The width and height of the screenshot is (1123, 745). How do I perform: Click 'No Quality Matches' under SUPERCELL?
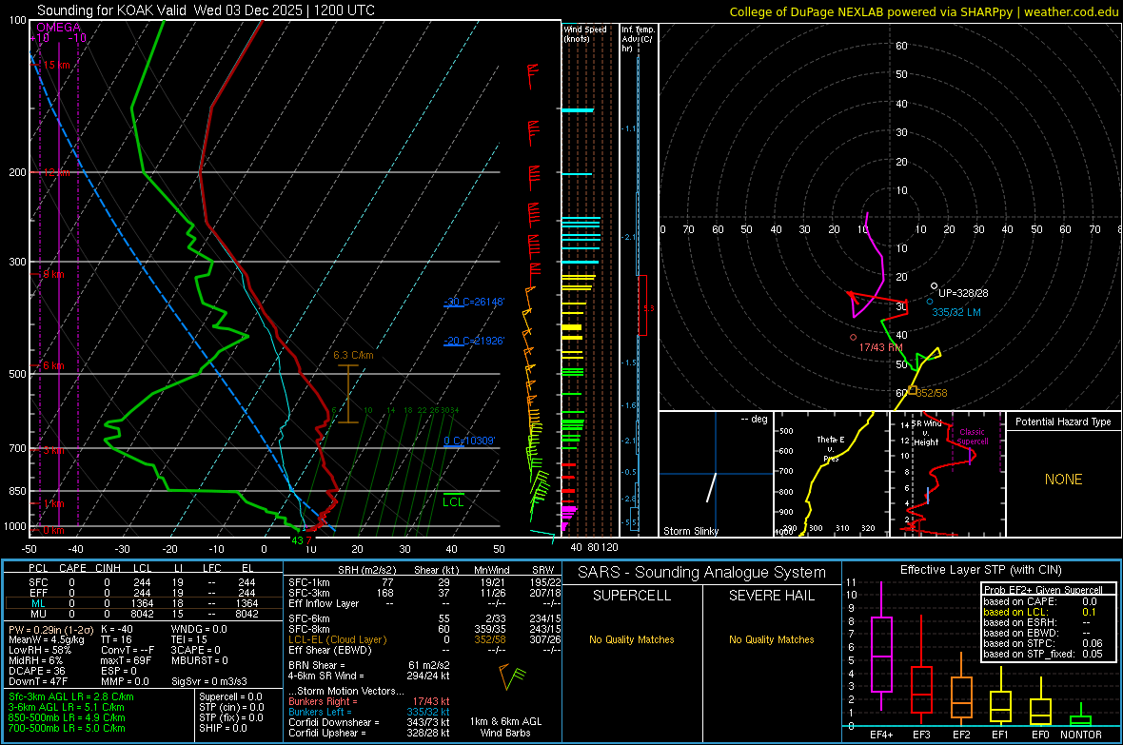632,639
